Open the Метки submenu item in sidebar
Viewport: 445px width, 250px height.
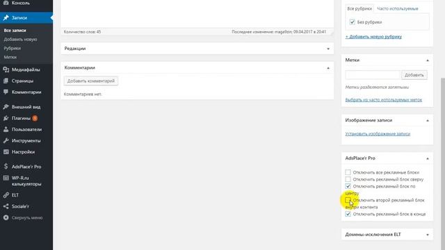click(10, 57)
